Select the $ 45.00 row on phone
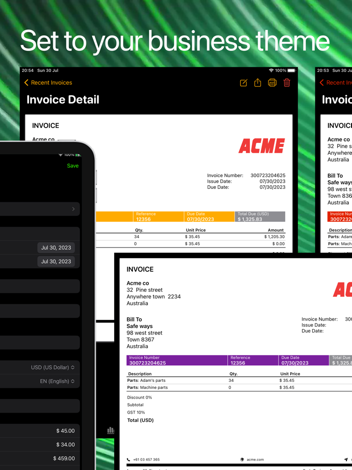Viewport: 352px width, 470px height. [40, 431]
